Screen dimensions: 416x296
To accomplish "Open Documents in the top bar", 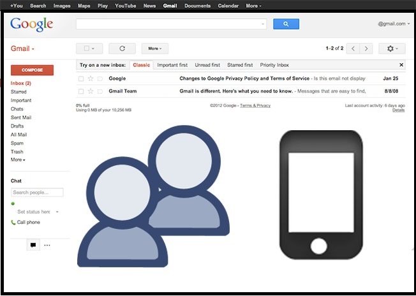I will point(197,6).
